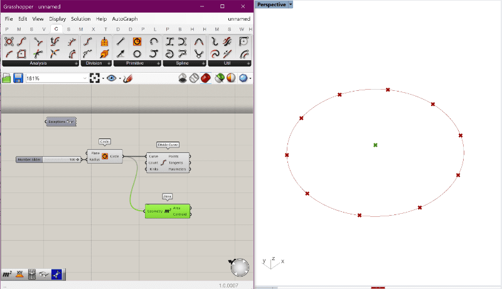Open the Display menu
The image size is (502, 289).
pos(57,19)
